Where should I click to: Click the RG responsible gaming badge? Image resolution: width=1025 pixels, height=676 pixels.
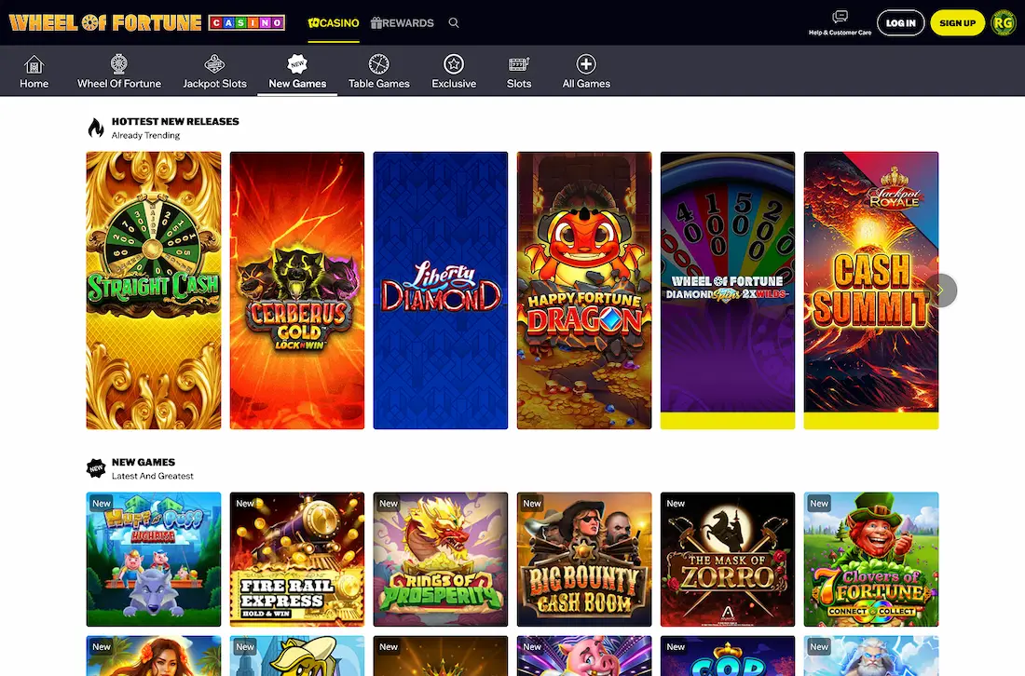1004,22
